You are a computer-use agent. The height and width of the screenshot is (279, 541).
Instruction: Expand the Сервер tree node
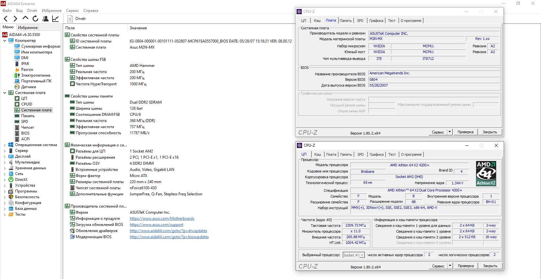[5, 151]
